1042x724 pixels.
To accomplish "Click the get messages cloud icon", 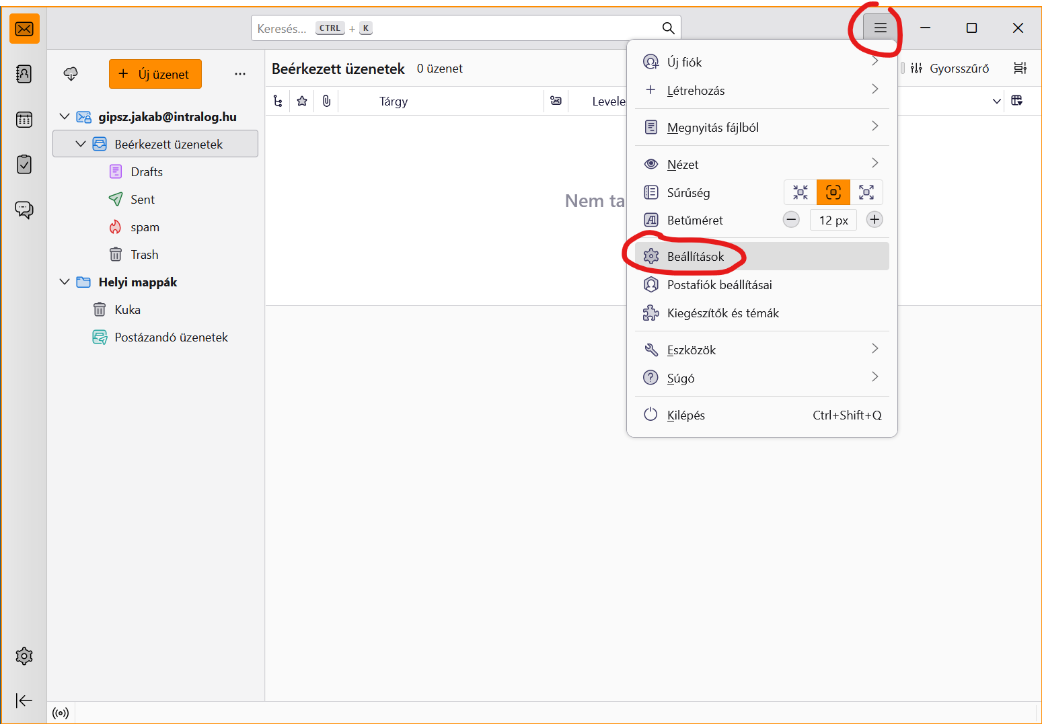I will [71, 74].
